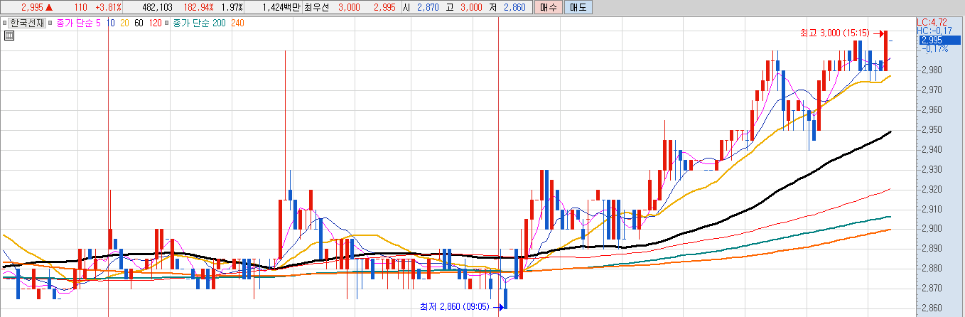Select the 종가 단순 5 moving average label
This screenshot has width=965, height=317.
click(x=79, y=23)
